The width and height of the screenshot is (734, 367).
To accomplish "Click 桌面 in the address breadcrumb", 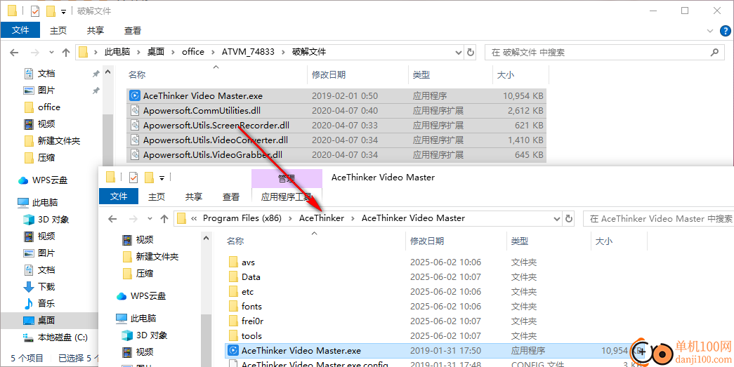I will pos(156,52).
